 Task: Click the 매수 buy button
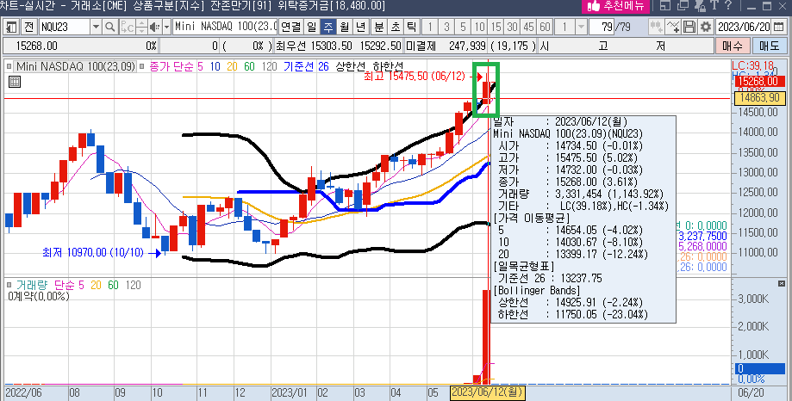pyautogui.click(x=732, y=46)
